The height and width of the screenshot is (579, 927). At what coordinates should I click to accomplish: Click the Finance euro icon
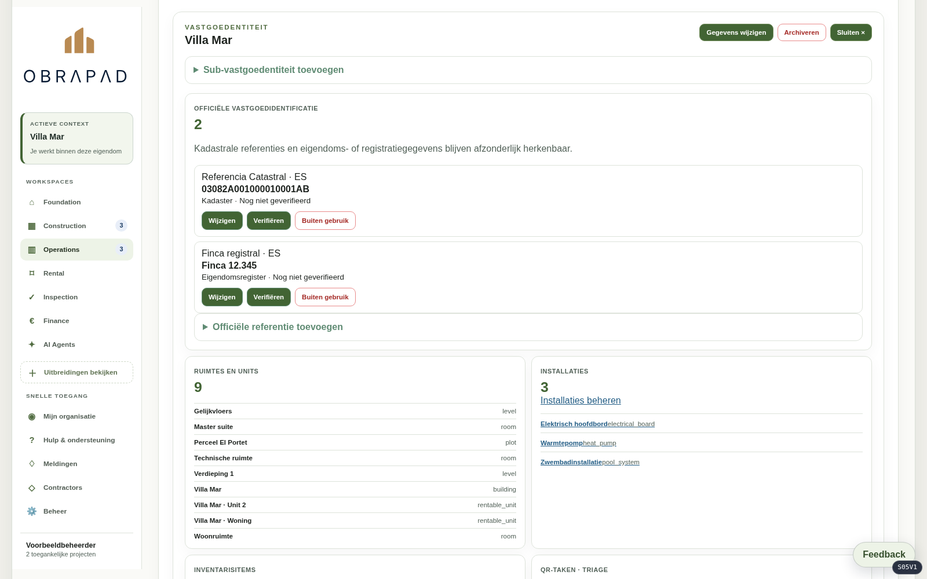click(x=32, y=321)
